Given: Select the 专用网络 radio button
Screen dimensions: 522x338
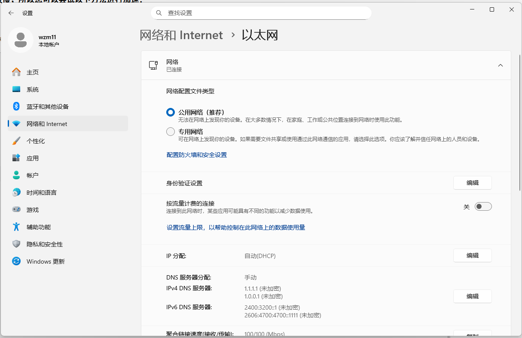Looking at the screenshot, I should (x=170, y=131).
